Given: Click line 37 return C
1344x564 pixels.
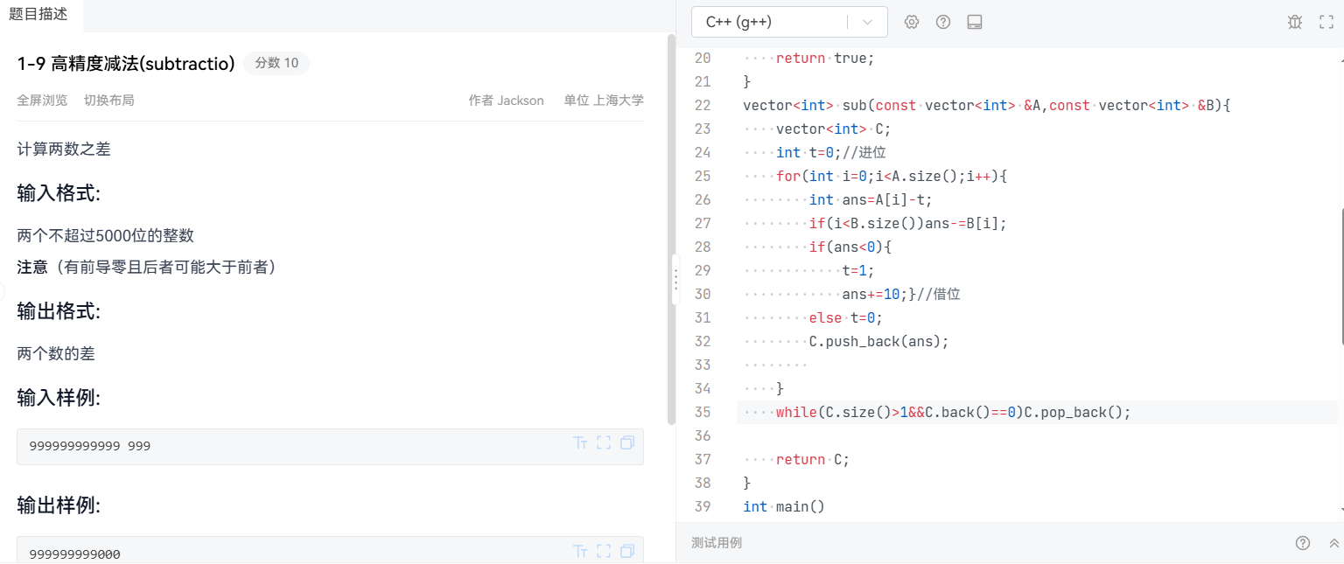Looking at the screenshot, I should point(813,459).
